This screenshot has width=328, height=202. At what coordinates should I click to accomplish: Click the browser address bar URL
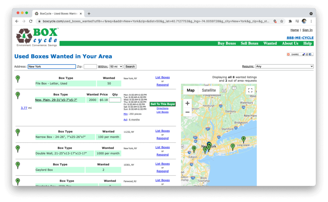(156, 21)
